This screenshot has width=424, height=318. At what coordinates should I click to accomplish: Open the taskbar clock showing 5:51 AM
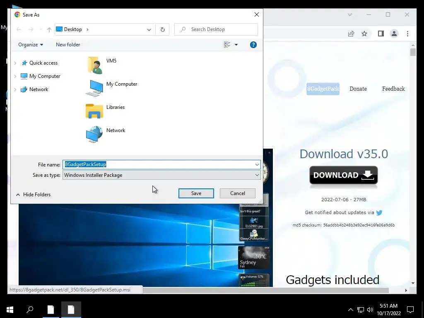[388, 310]
